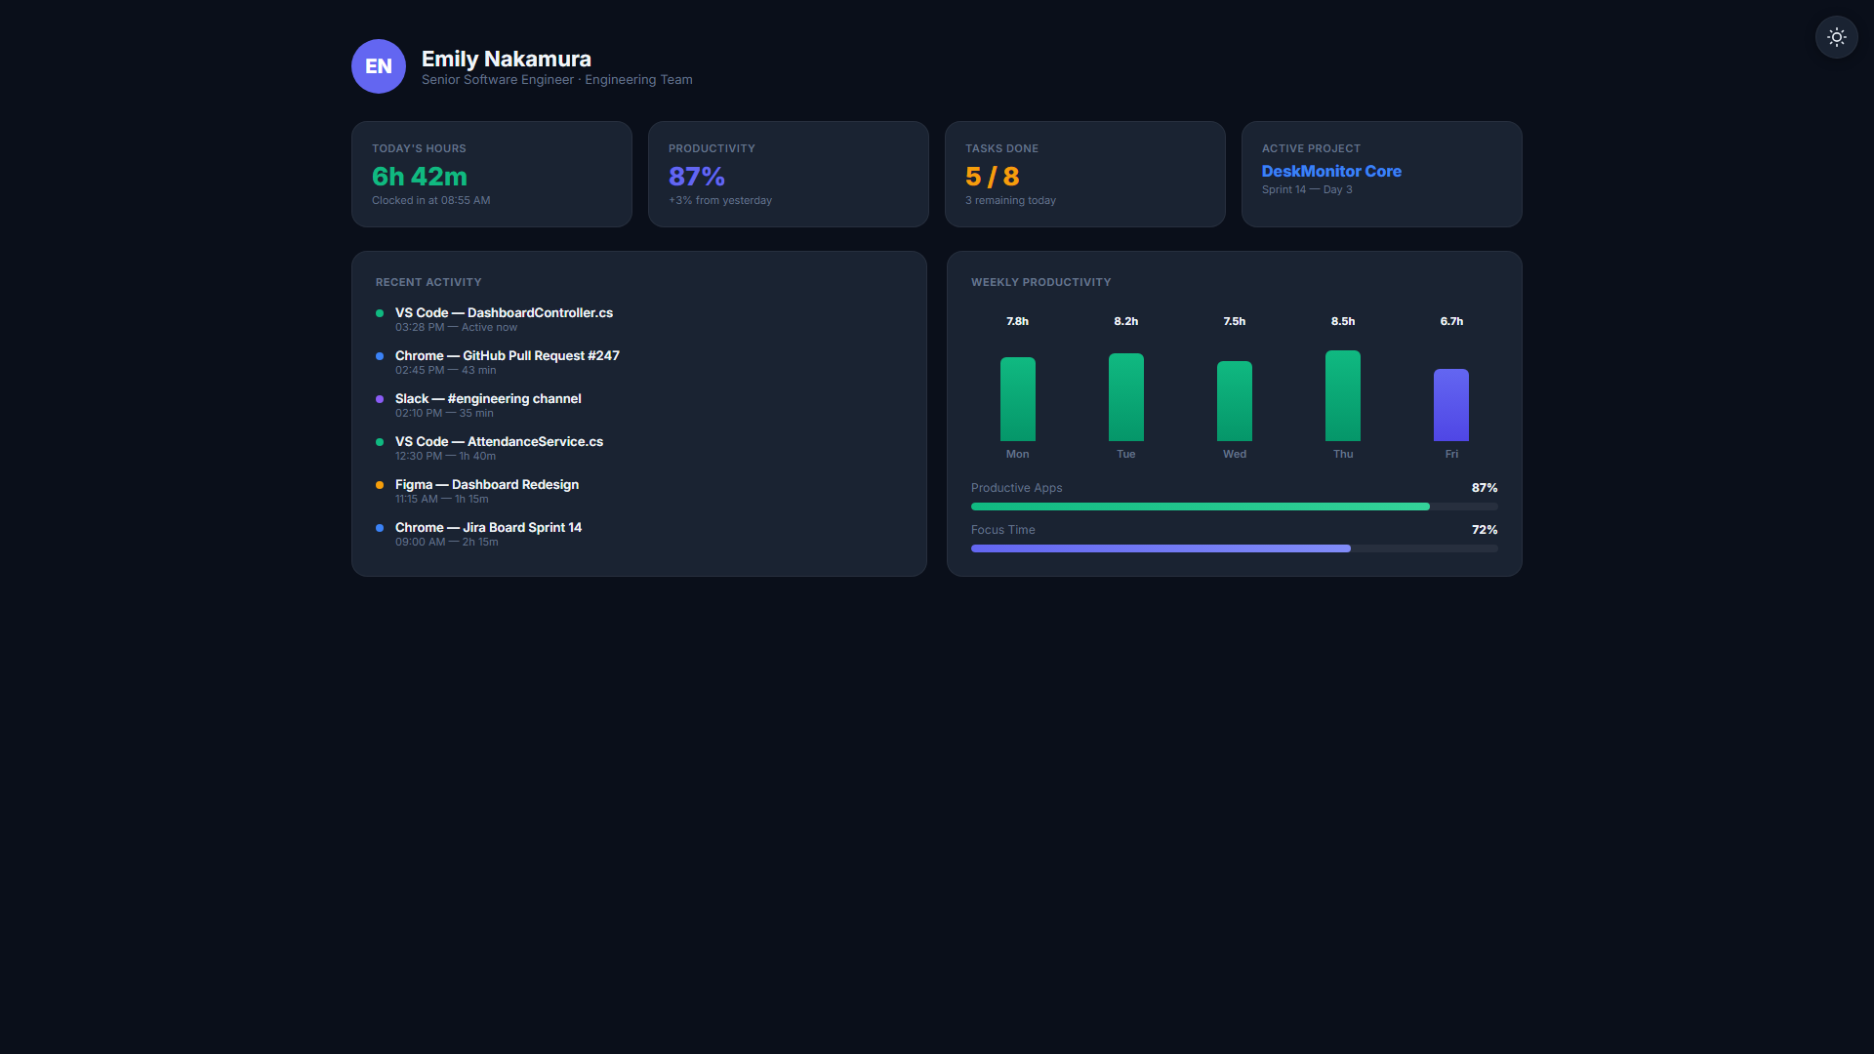Click the 11:15 AM — 1h 15m timestamp
Viewport: 1874px width, 1054px height.
point(441,499)
